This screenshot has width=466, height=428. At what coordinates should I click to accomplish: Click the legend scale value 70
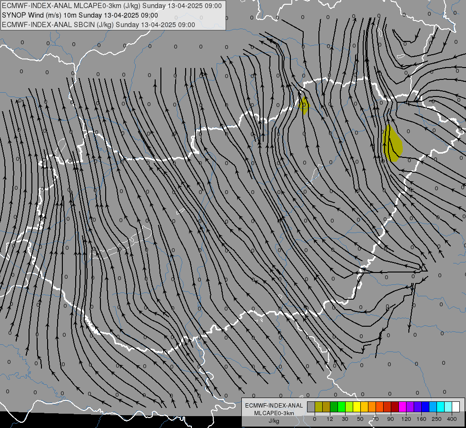pos(376,419)
